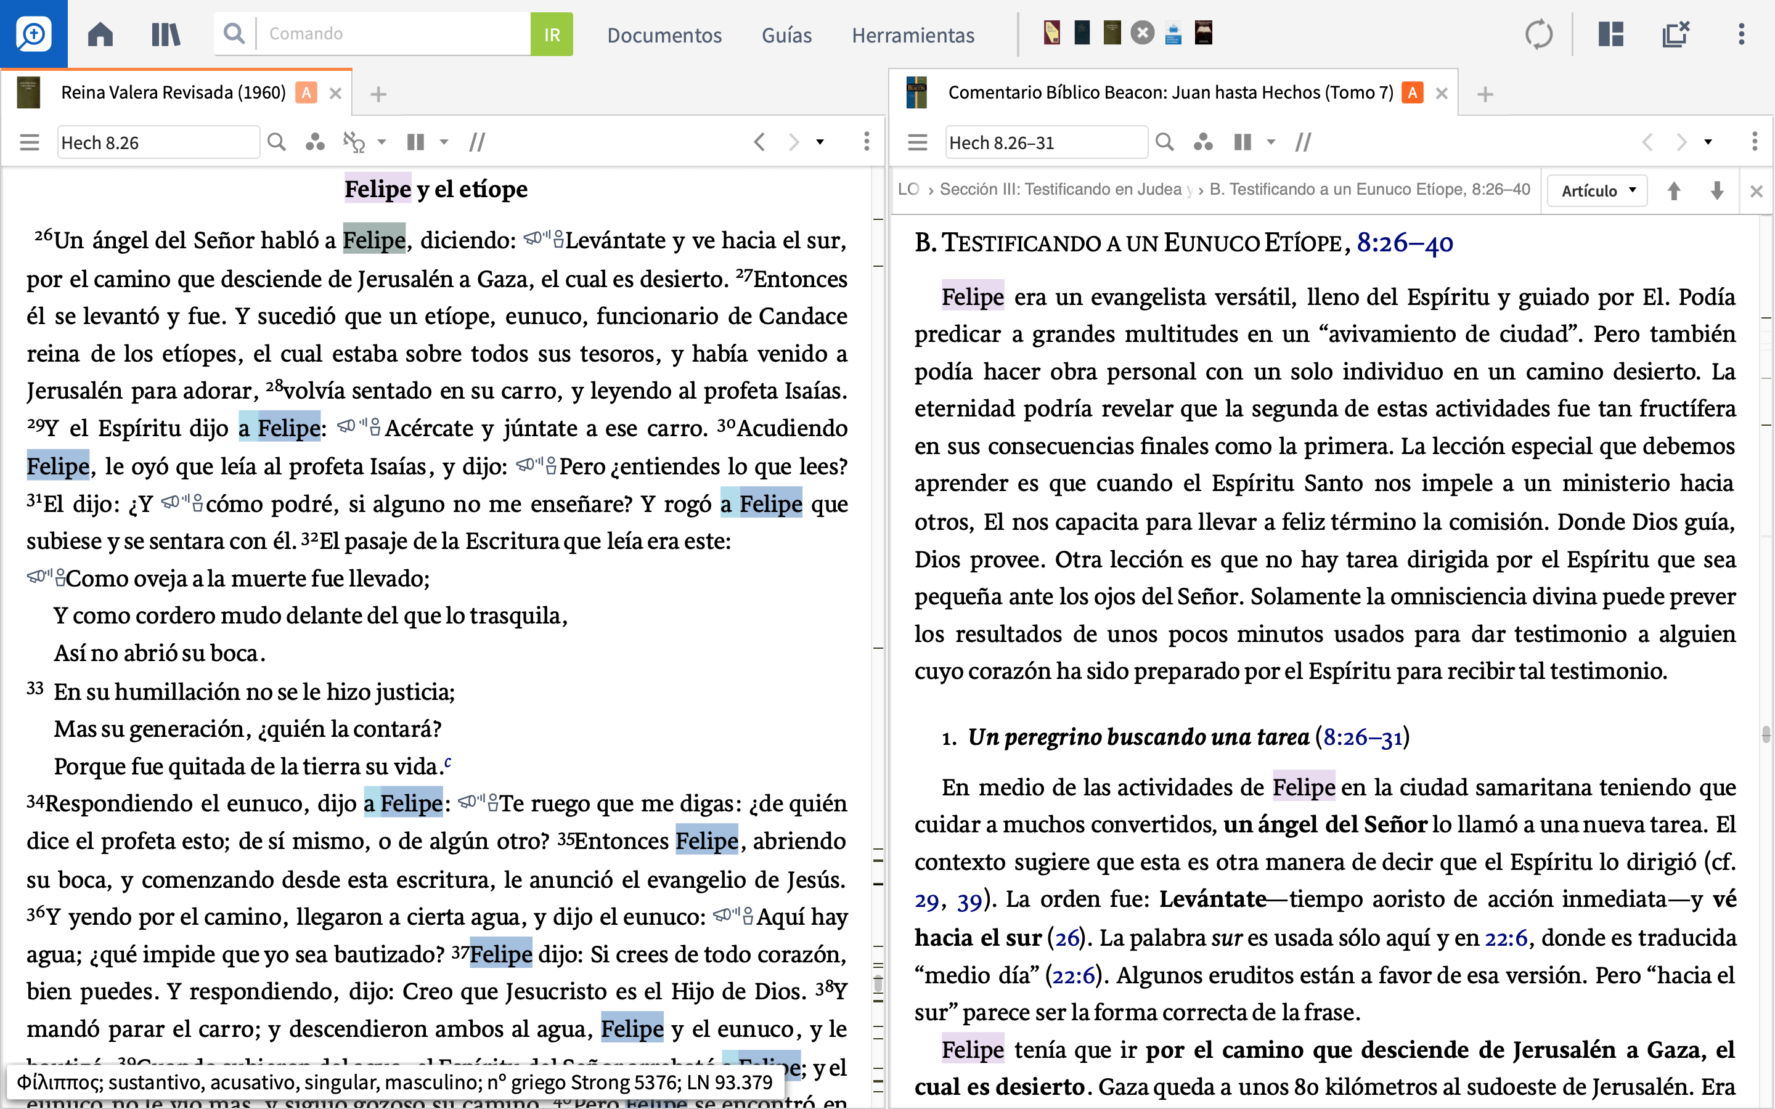Expand the interlinear options dropdown arrow

(382, 142)
